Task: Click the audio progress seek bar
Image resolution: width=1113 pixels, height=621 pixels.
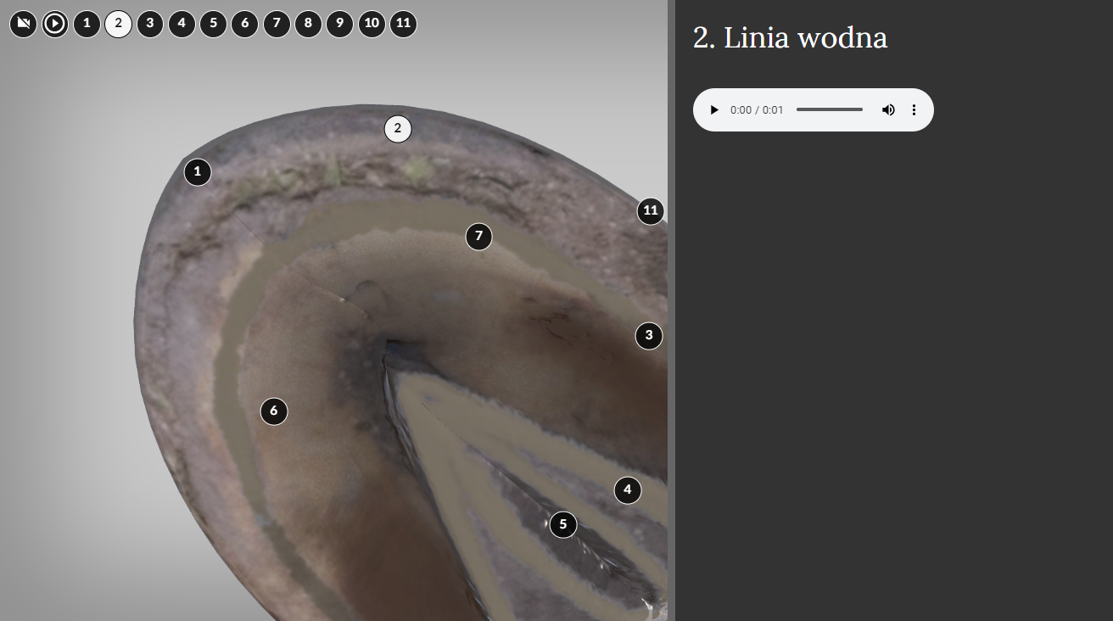Action: 829,110
